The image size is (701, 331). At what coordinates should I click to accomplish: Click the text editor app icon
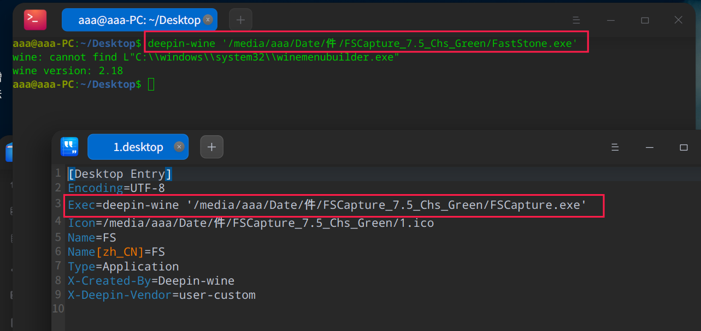tap(69, 147)
